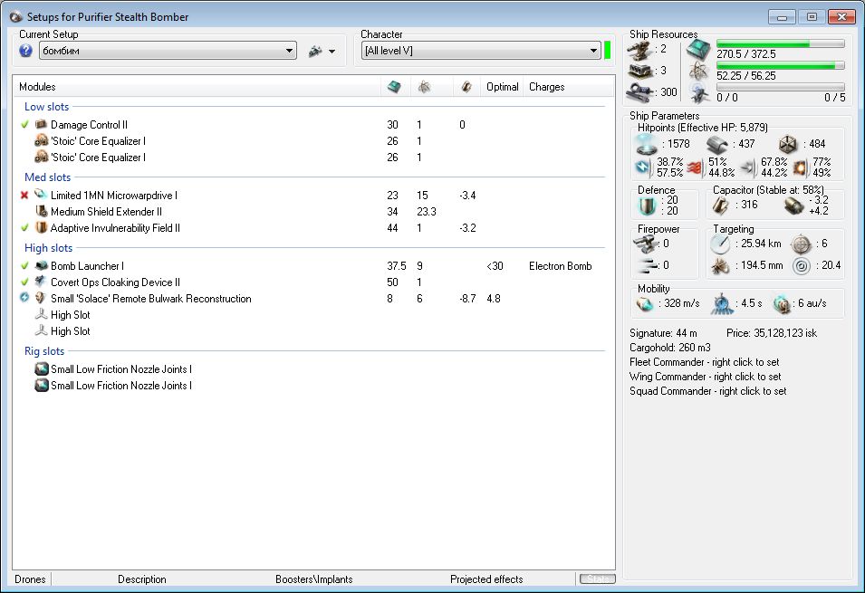This screenshot has width=865, height=593.
Task: Click the CPU usage bar 270.5 / 372.5
Action: (780, 43)
